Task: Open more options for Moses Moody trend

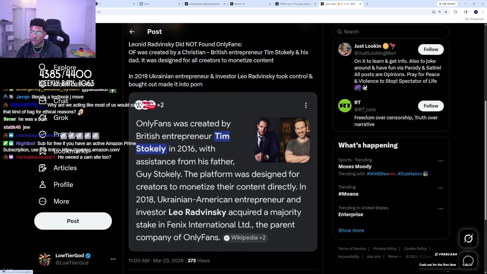Action: [x=441, y=161]
